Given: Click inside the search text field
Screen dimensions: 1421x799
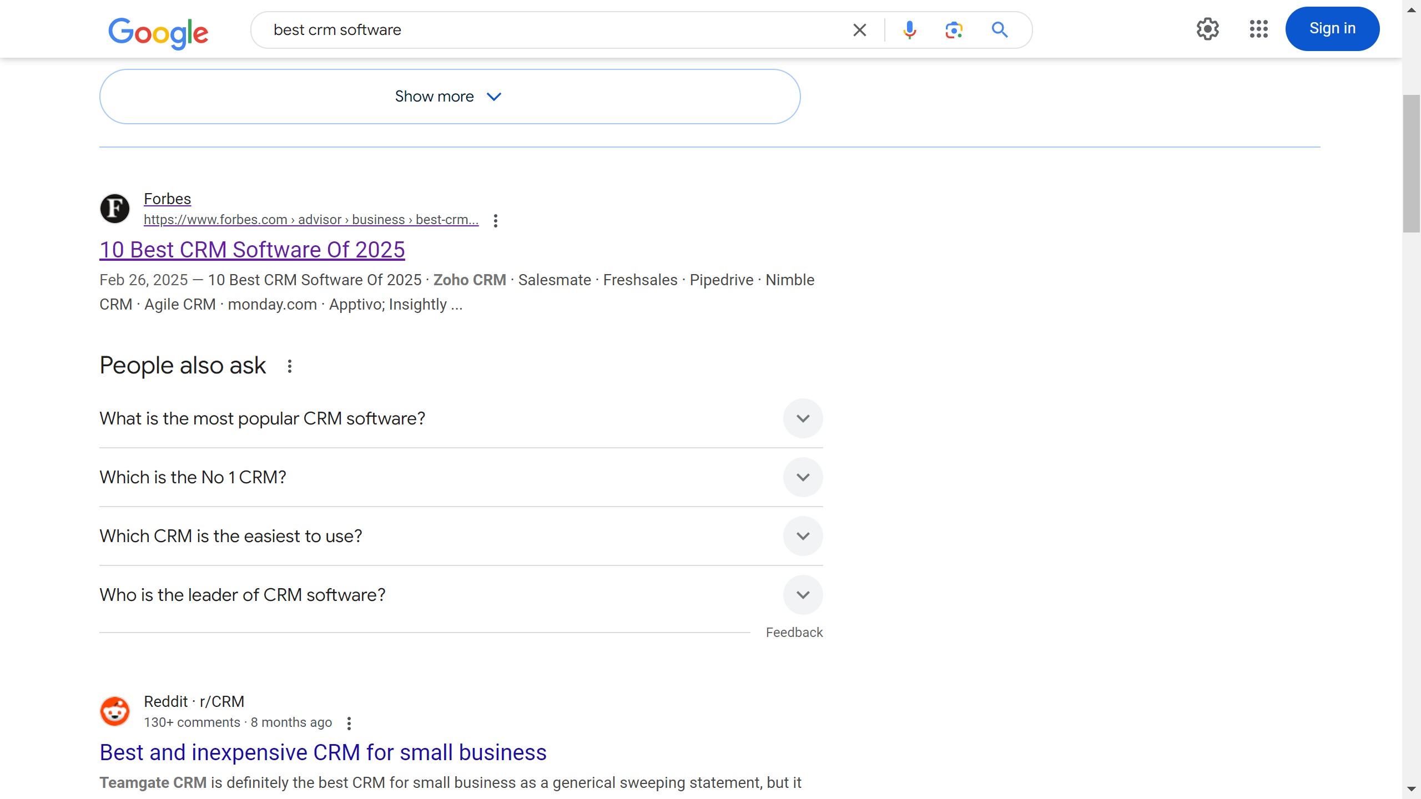Looking at the screenshot, I should coord(555,30).
